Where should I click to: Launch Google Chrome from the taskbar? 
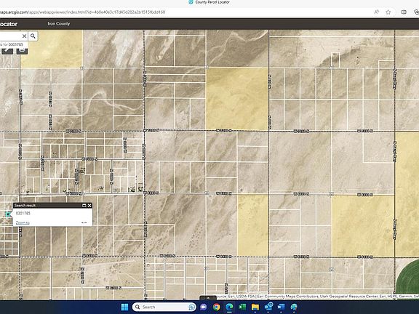click(x=217, y=307)
